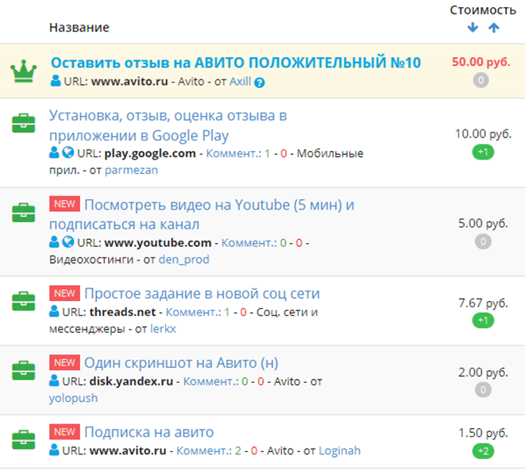The height and width of the screenshot is (471, 525).
Task: Click the green crown icon on Avito review task
Action: pos(24,71)
